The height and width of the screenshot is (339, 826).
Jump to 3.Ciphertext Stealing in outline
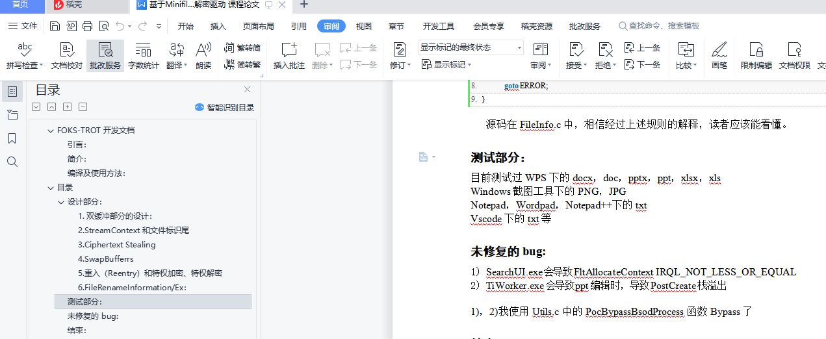point(117,245)
